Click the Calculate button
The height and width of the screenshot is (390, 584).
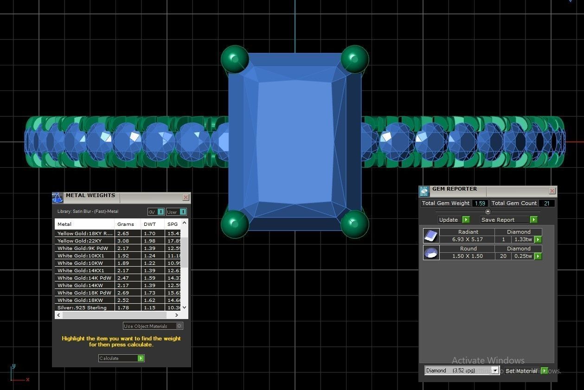click(x=121, y=358)
